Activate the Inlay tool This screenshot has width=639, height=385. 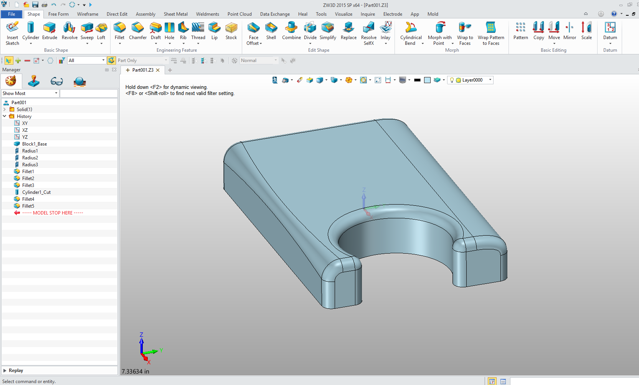click(386, 31)
